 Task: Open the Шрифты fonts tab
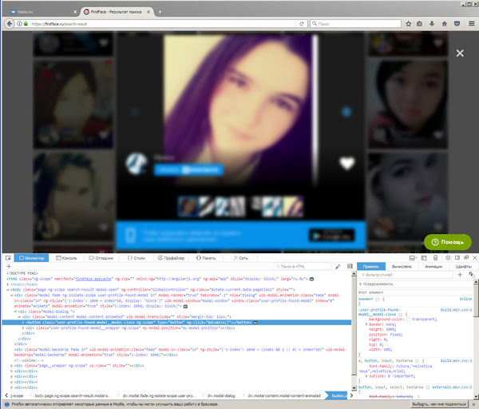tap(463, 267)
